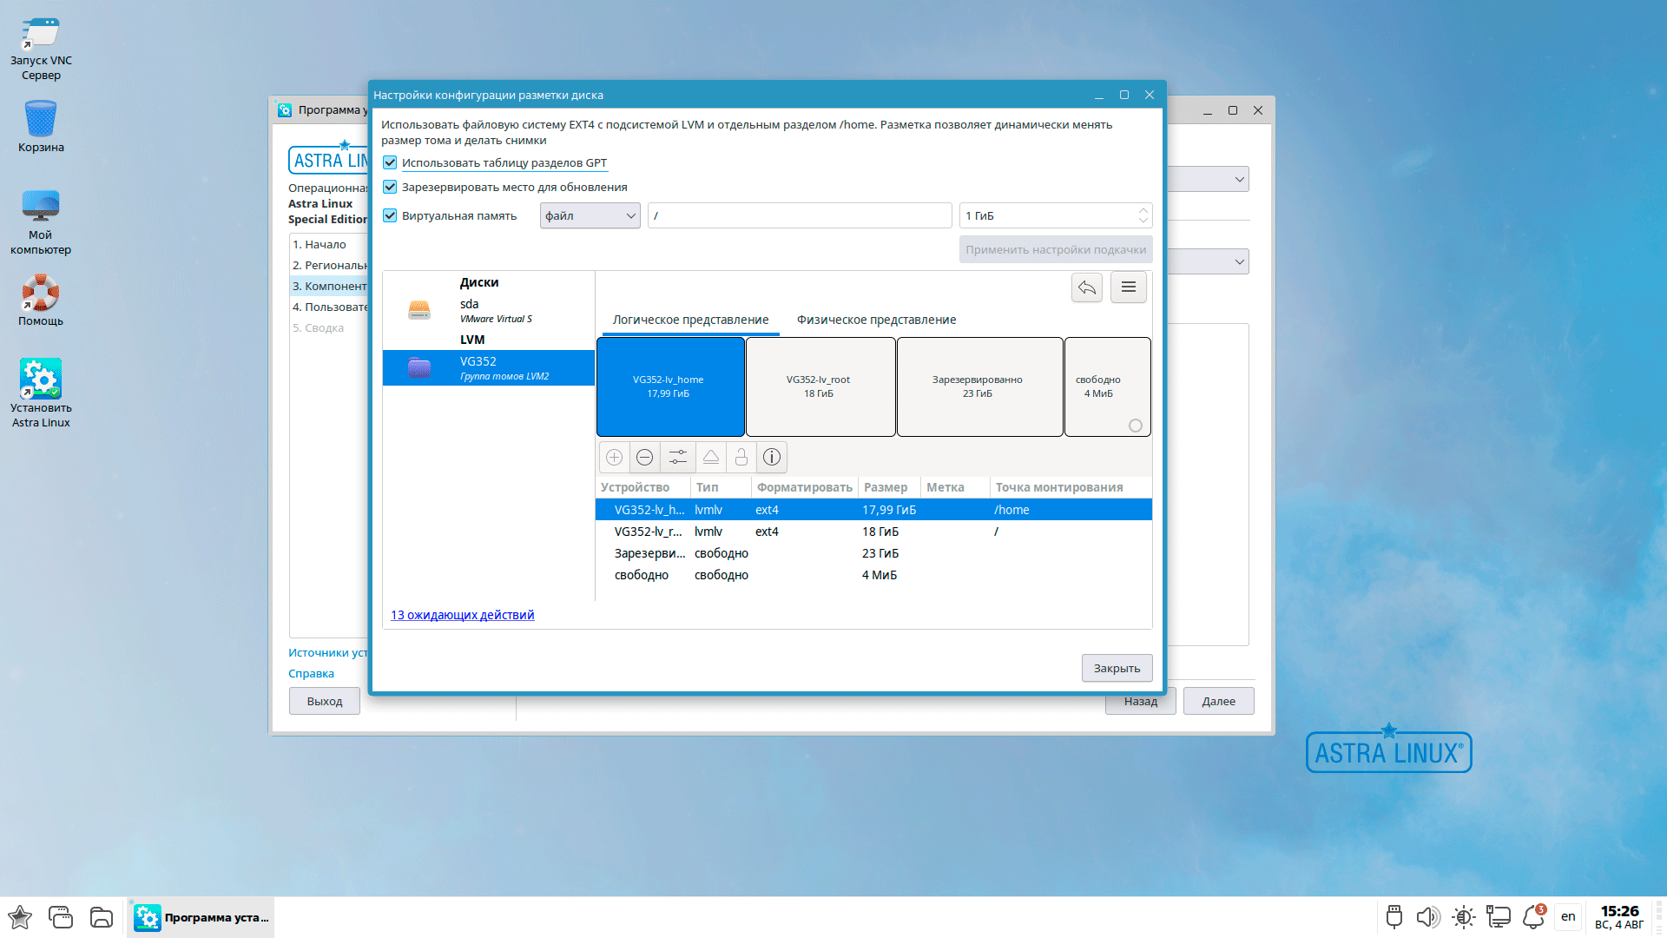Screen dimensions: 1667x938
Task: Open the hamburger menu button
Action: pyautogui.click(x=1128, y=287)
